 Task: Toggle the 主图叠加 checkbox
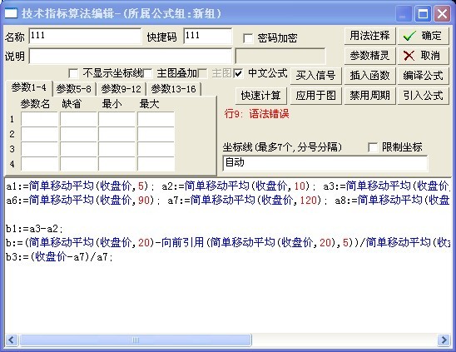pyautogui.click(x=148, y=73)
